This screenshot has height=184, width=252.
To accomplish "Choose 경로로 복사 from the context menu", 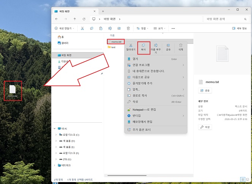I will click(156, 96).
